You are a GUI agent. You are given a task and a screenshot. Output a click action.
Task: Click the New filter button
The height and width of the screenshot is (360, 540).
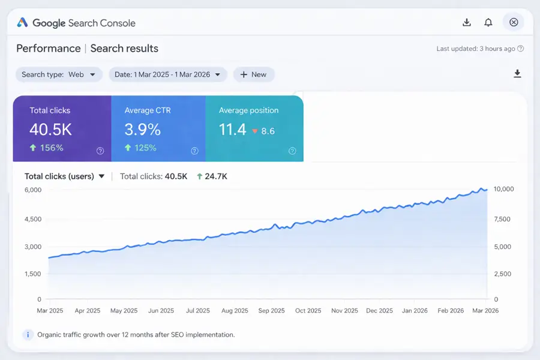point(254,74)
